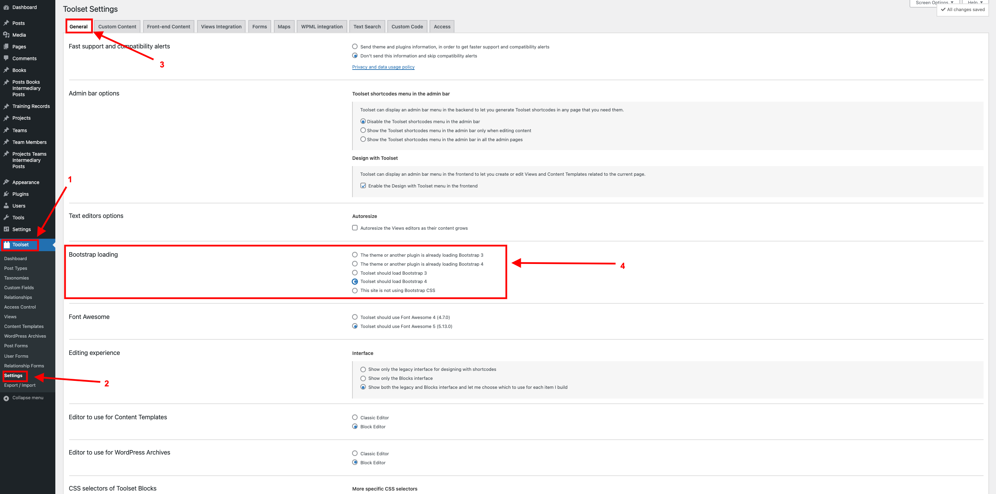Switch to the Access tab

pyautogui.click(x=442, y=27)
